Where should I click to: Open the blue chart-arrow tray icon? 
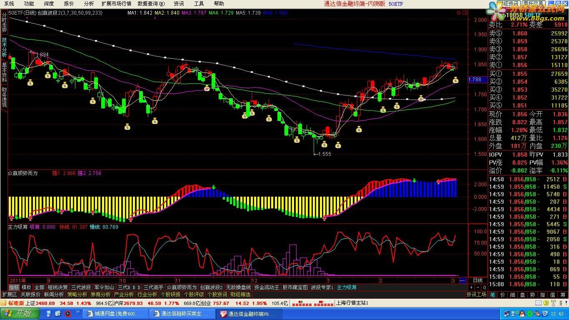pos(545,314)
